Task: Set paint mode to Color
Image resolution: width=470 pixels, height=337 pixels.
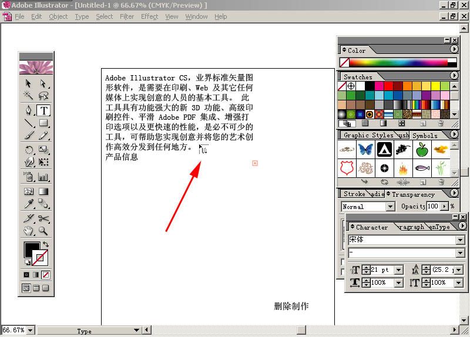Action: coord(26,275)
